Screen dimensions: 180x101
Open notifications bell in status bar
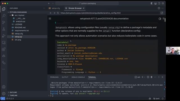click(x=163, y=98)
